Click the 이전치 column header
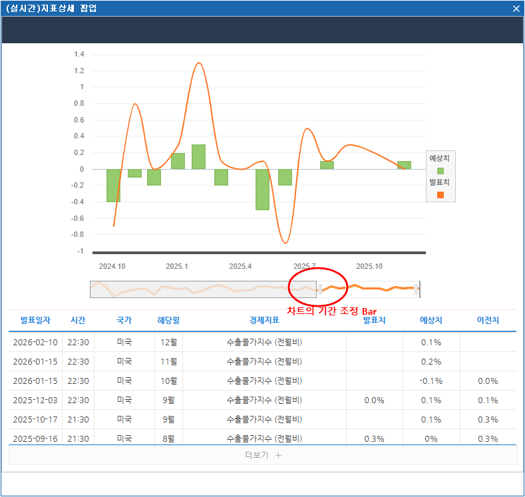The height and width of the screenshot is (497, 525). click(x=488, y=320)
